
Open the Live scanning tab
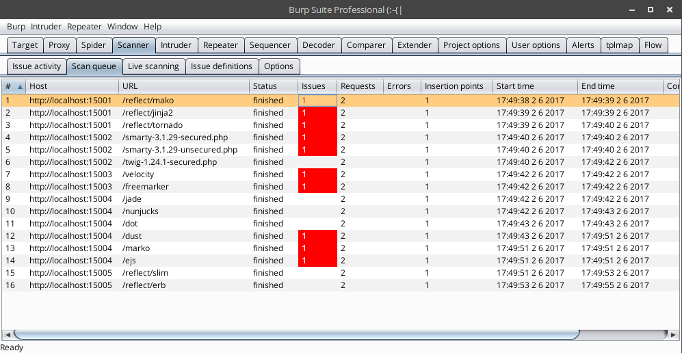coord(153,66)
